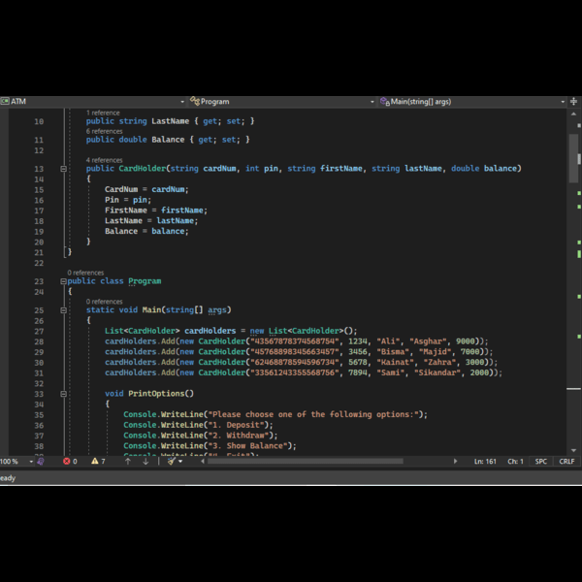The image size is (582, 582).
Task: Collapse the PrintOptions function at line 33
Action: click(63, 394)
